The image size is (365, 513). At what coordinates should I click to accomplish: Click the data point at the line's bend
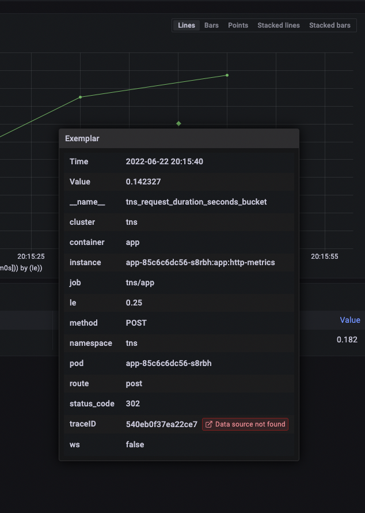click(81, 97)
